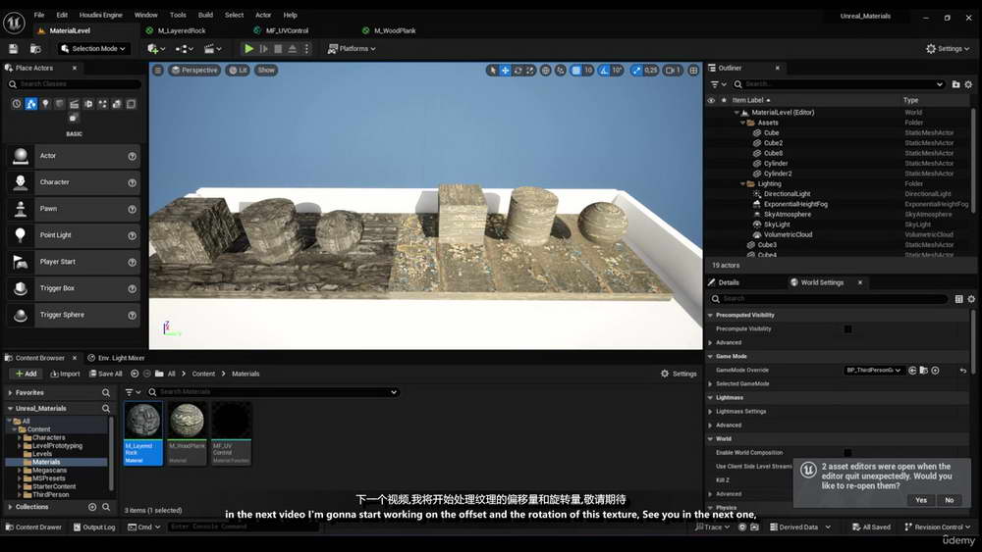Click No in the re-open notification
The width and height of the screenshot is (982, 552).
tap(949, 500)
